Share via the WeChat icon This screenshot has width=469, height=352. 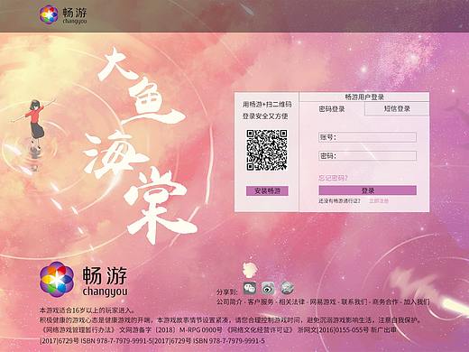pyautogui.click(x=250, y=288)
